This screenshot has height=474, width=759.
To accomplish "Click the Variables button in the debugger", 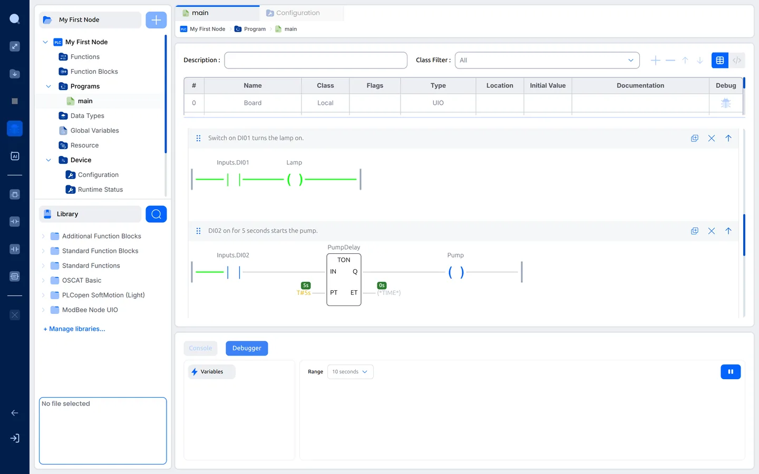I will [211, 372].
